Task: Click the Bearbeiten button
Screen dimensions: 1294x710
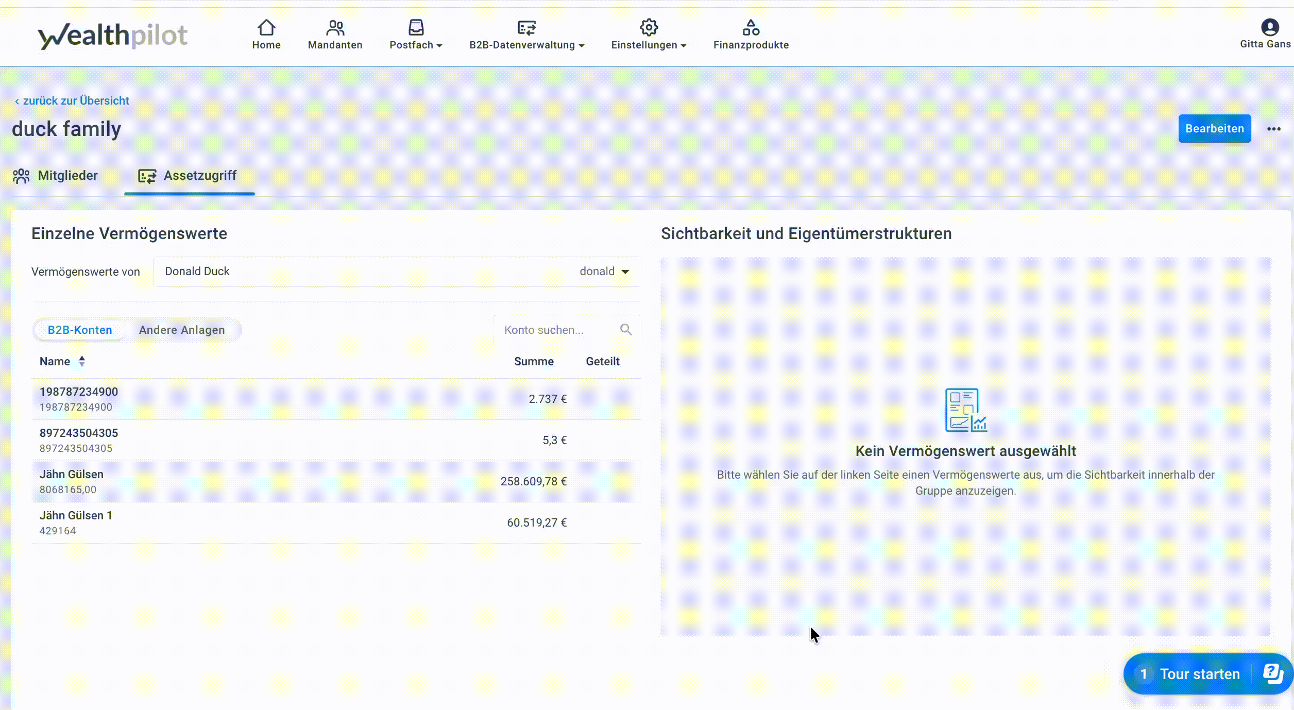Action: pos(1214,128)
